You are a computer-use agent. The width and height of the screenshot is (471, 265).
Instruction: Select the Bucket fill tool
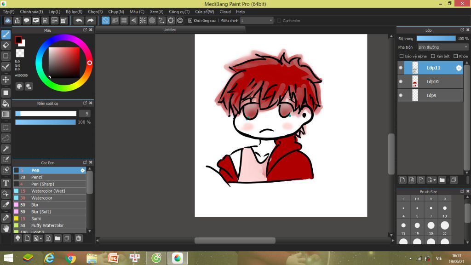[x=6, y=104]
